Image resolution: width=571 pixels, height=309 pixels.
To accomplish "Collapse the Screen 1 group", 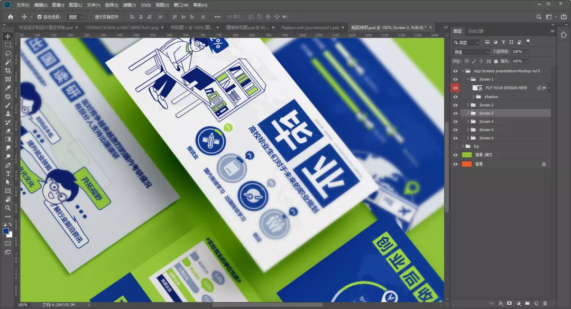I will pos(468,79).
